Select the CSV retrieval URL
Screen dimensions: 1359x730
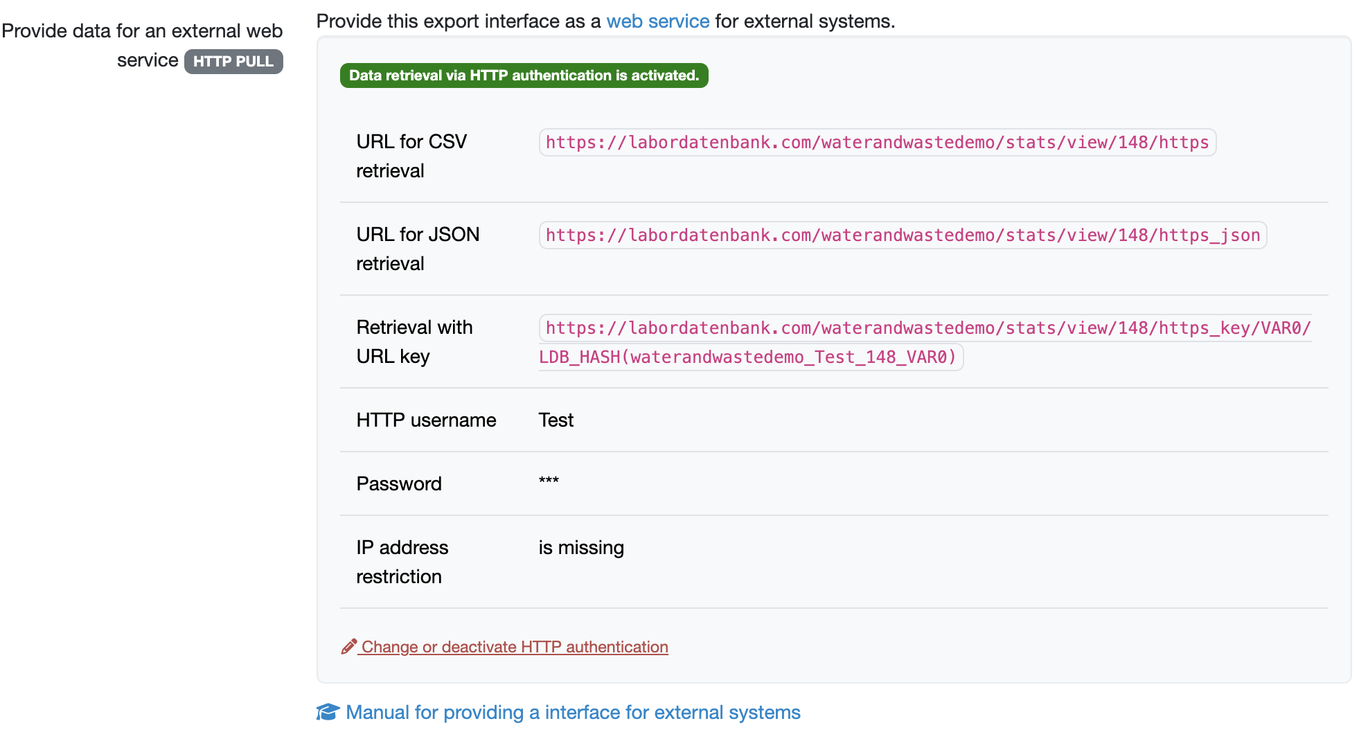(877, 143)
